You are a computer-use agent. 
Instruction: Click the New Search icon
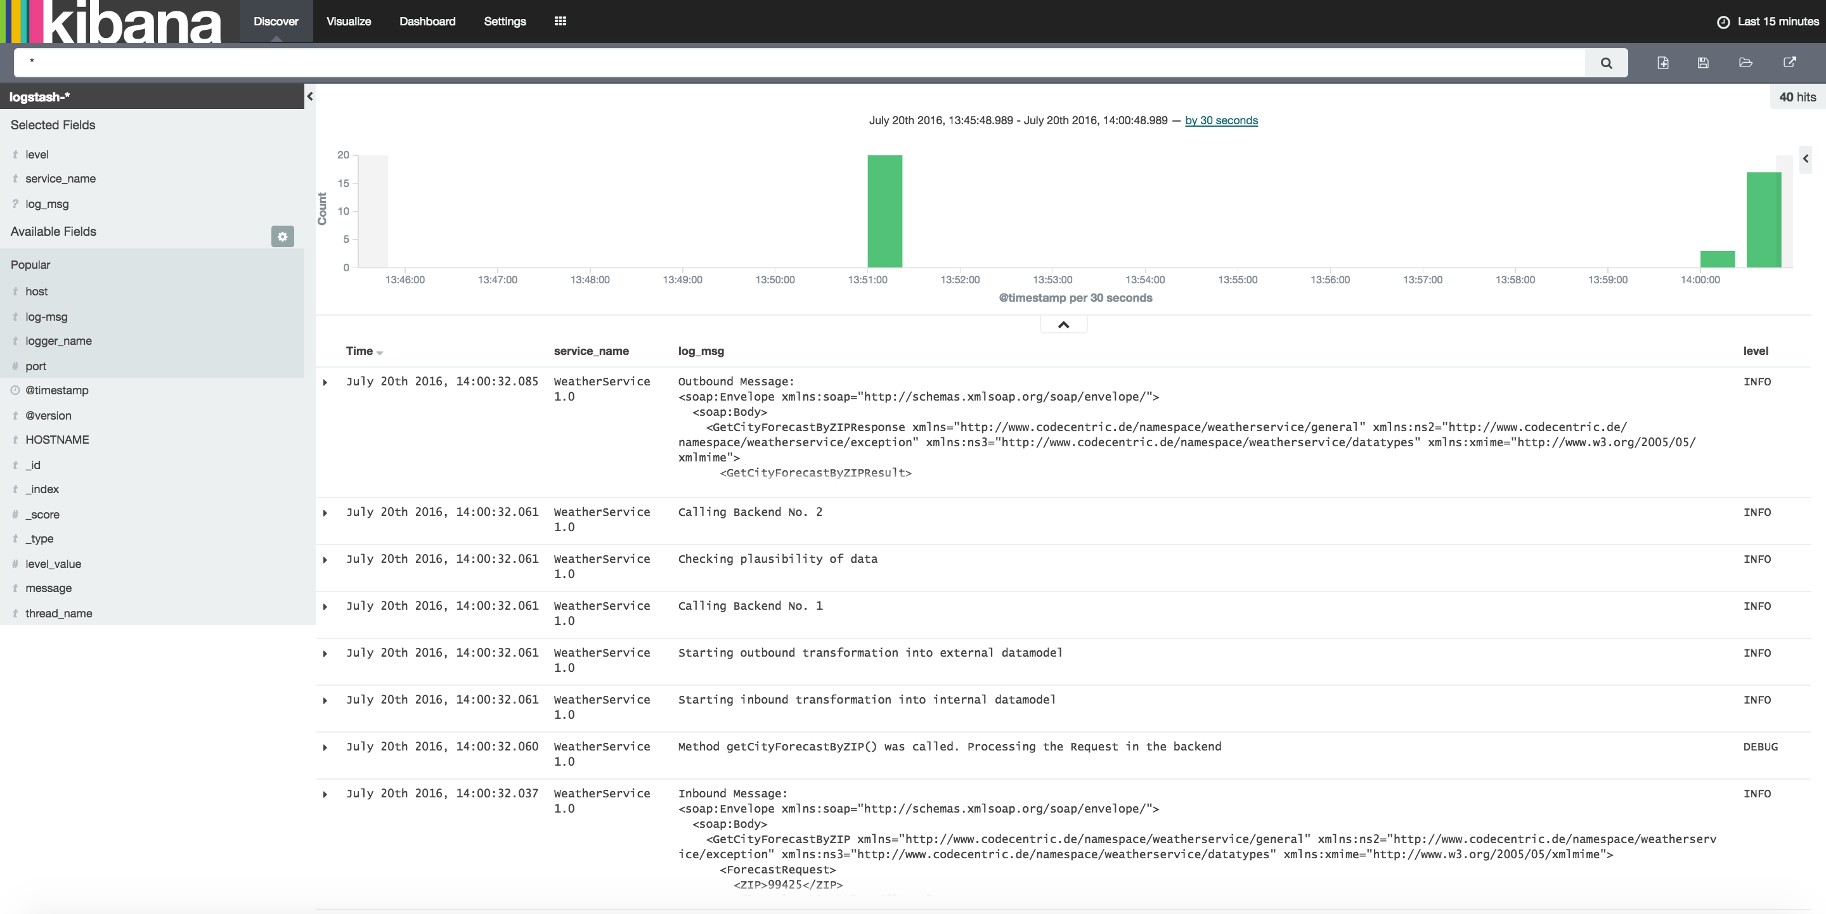[x=1663, y=63]
